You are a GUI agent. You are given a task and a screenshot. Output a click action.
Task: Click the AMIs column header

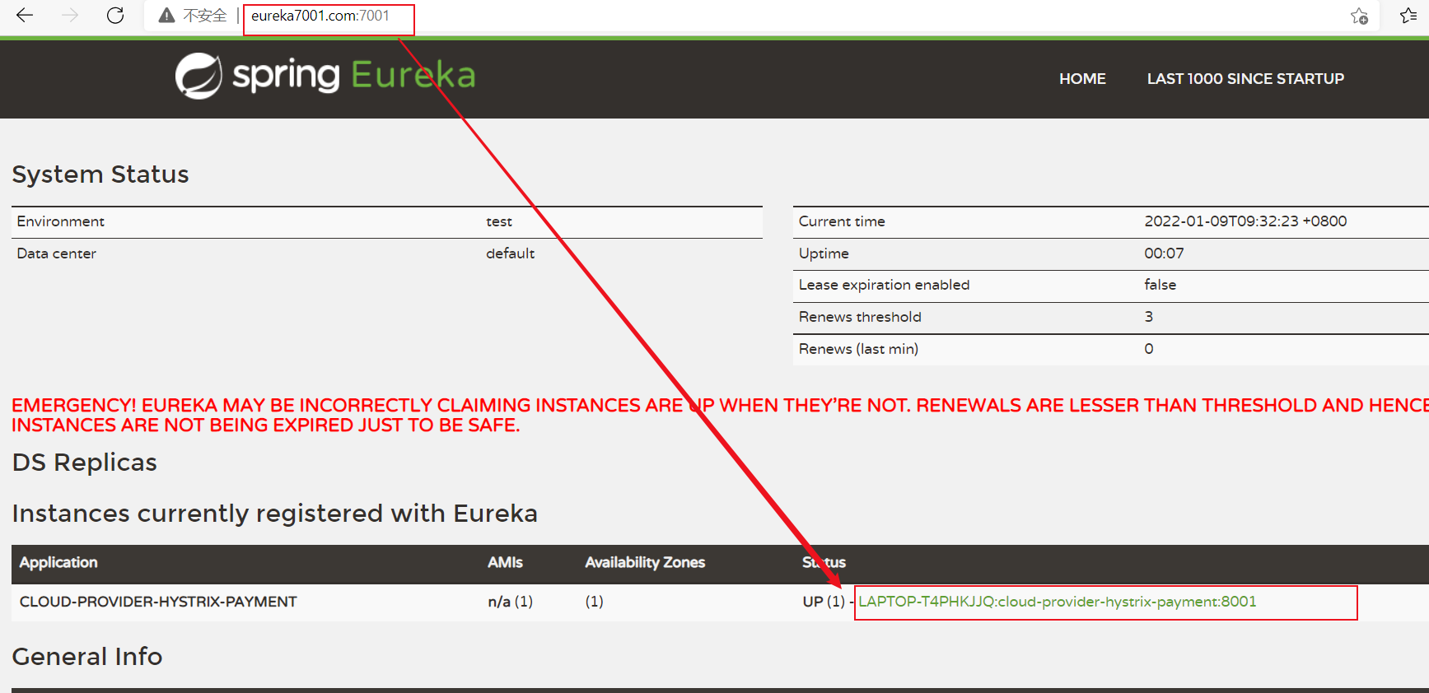coord(505,562)
